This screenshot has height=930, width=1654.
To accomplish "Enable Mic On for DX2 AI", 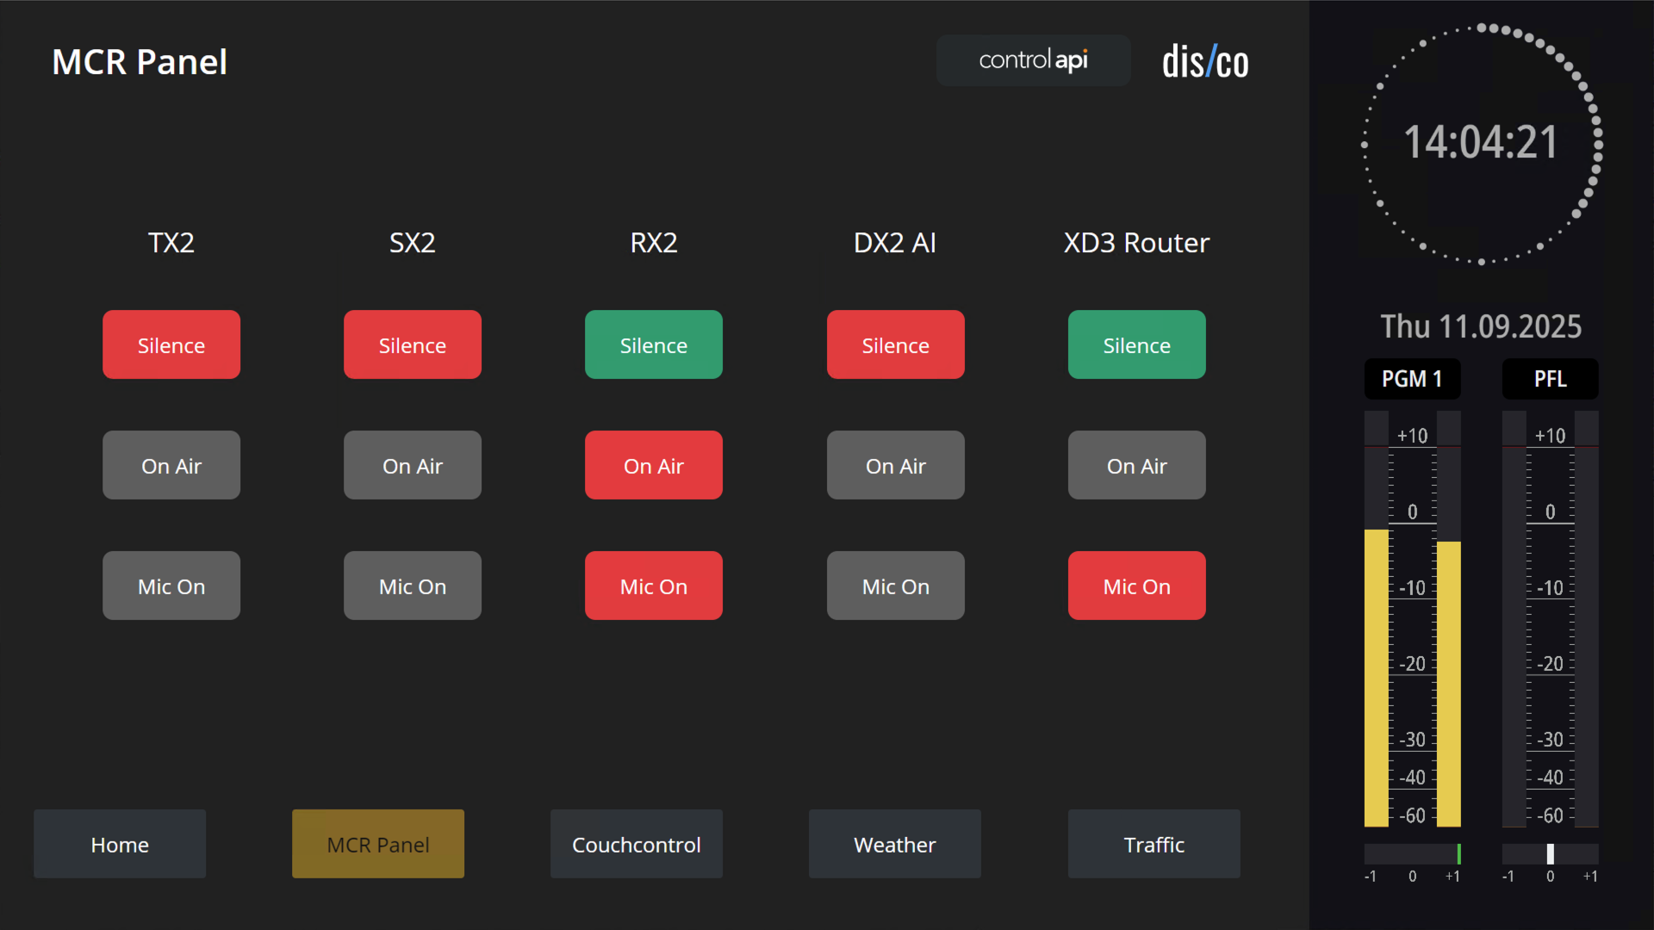I will [x=895, y=586].
